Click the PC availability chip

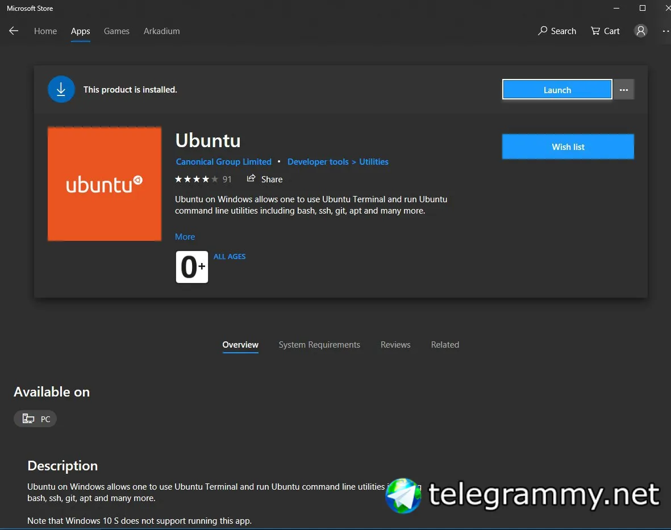point(35,419)
